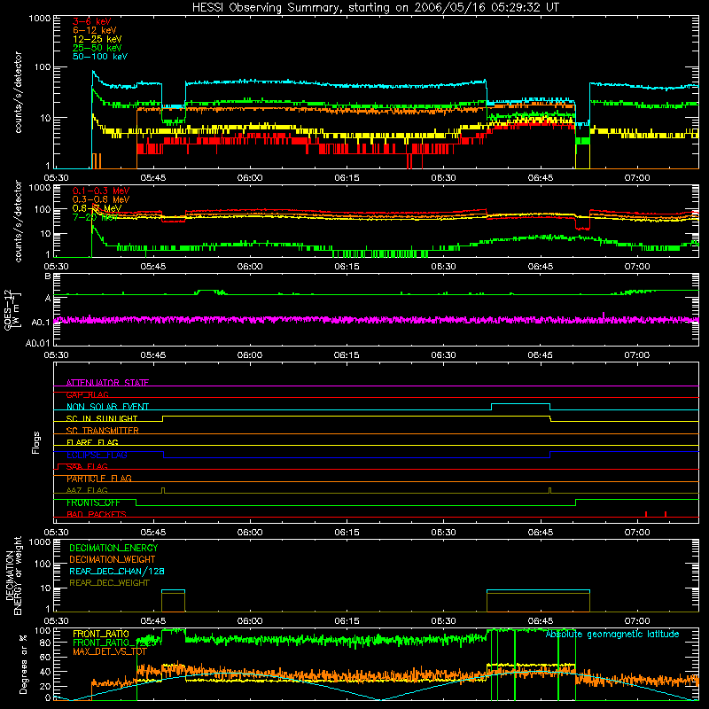Click the PARTICLE_FLAG label

click(x=99, y=479)
